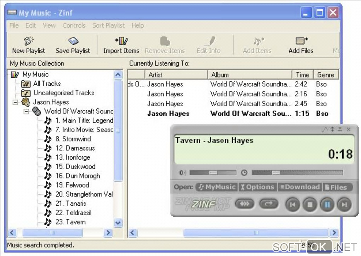Click the speaker volume icon
This screenshot has height=256, width=361.
click(182, 172)
